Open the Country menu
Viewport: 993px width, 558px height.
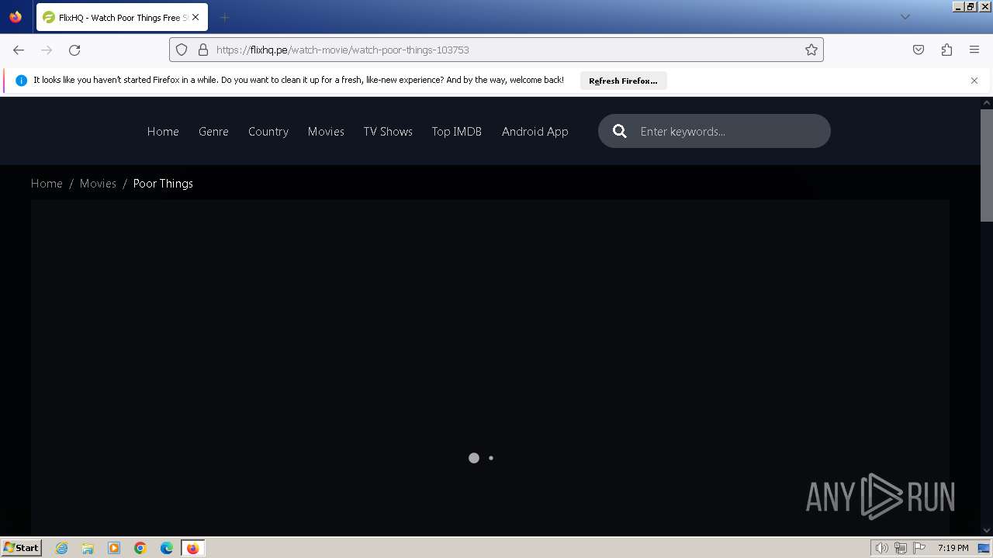point(268,132)
